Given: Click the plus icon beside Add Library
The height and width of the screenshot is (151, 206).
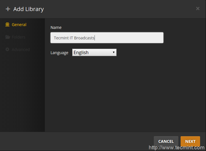Looking at the screenshot, I should tap(8, 9).
